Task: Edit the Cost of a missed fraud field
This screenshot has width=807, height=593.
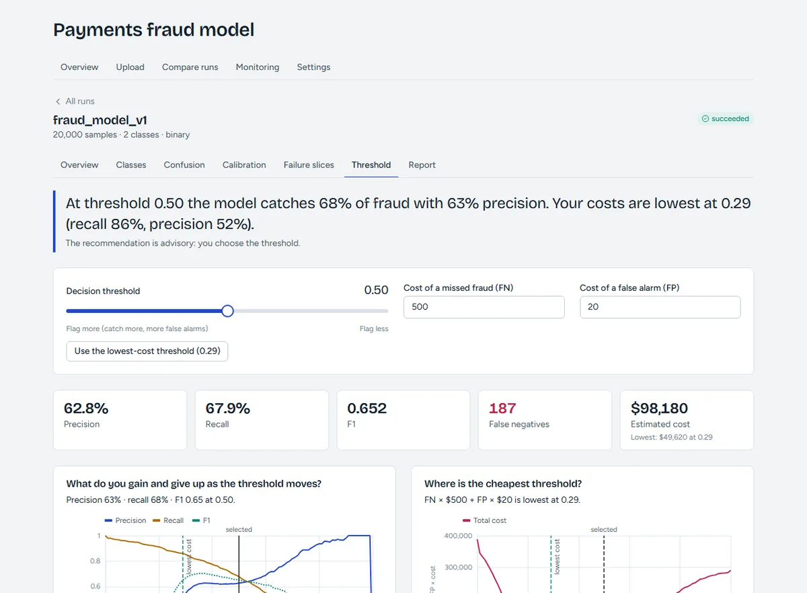Action: [x=484, y=307]
